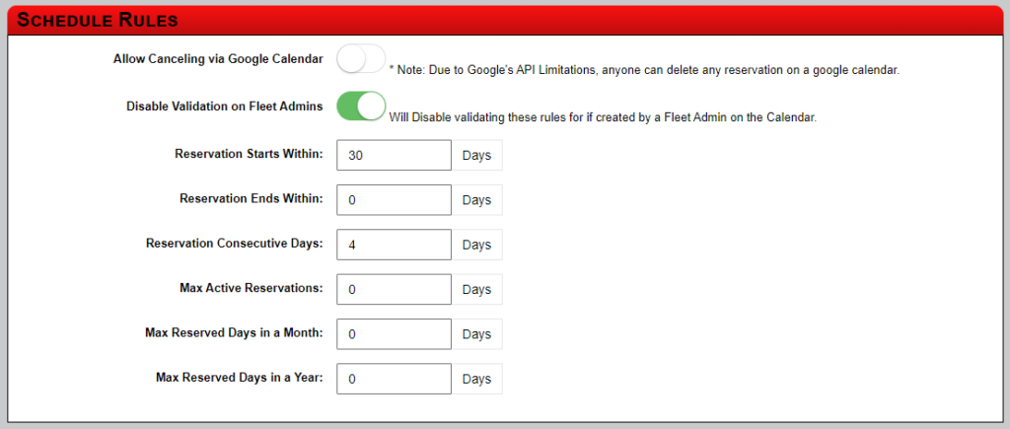Focus Max Reserved Days in a Month input
1010x429 pixels.
(395, 333)
